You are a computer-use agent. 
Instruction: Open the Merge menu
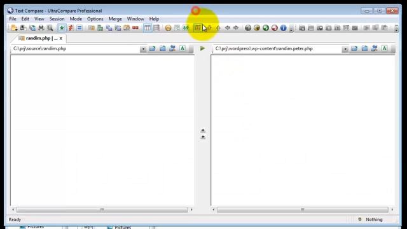(115, 19)
